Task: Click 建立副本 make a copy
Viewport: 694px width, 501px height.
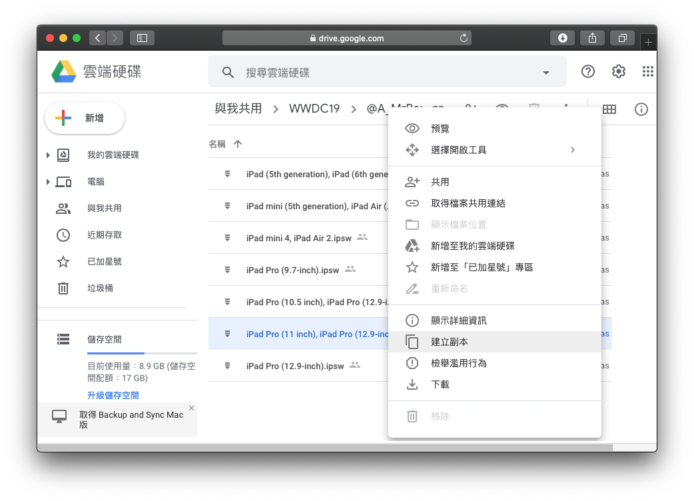Action: pyautogui.click(x=494, y=342)
